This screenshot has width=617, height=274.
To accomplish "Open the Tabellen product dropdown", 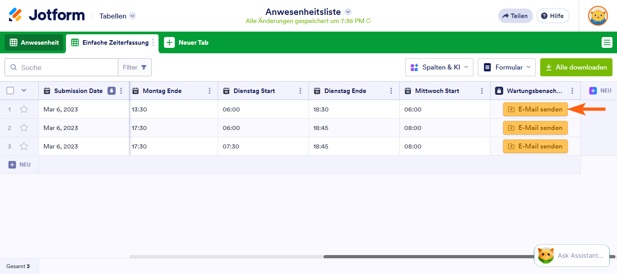I will tap(117, 16).
